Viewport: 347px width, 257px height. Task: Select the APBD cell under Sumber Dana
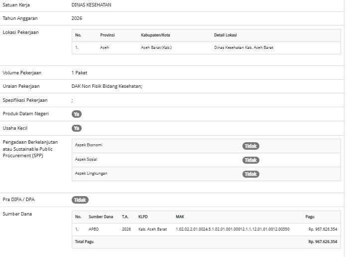pyautogui.click(x=94, y=229)
